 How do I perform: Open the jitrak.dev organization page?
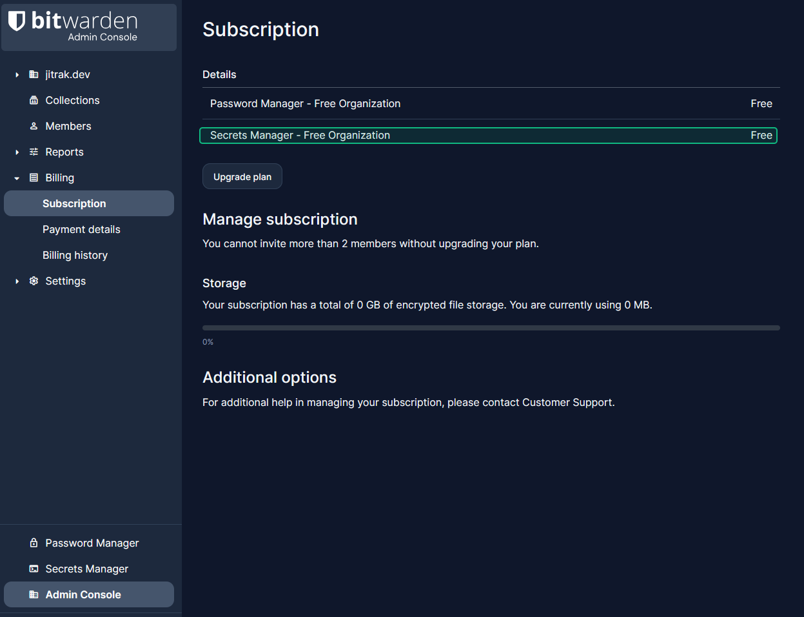[68, 75]
